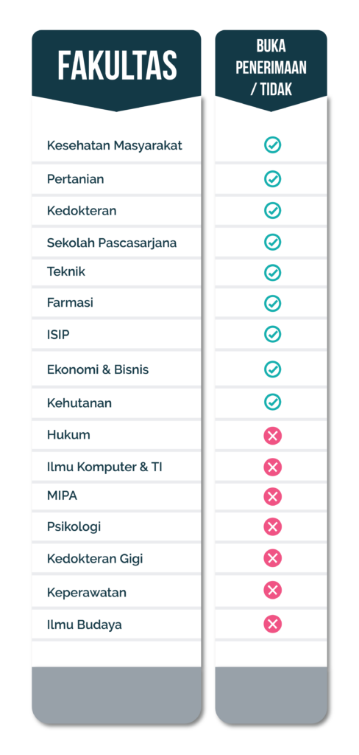Click the cross icon next to Psikologi
The width and height of the screenshot is (359, 755).
(272, 526)
